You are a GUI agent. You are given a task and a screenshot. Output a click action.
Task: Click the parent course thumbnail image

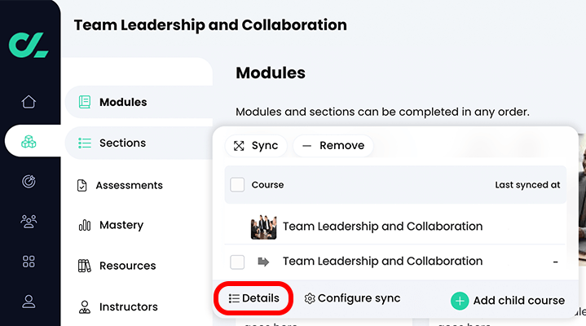tap(262, 227)
